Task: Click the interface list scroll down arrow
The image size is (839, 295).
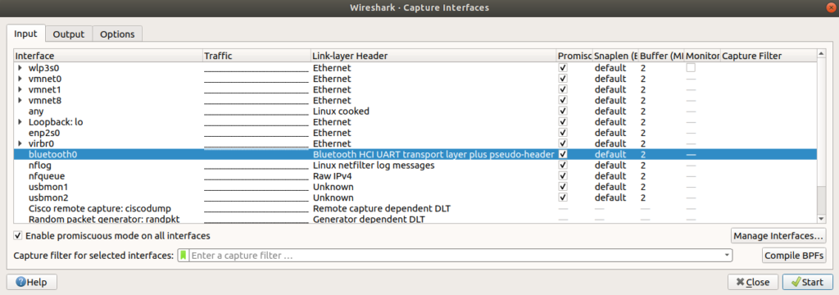Action: point(821,219)
